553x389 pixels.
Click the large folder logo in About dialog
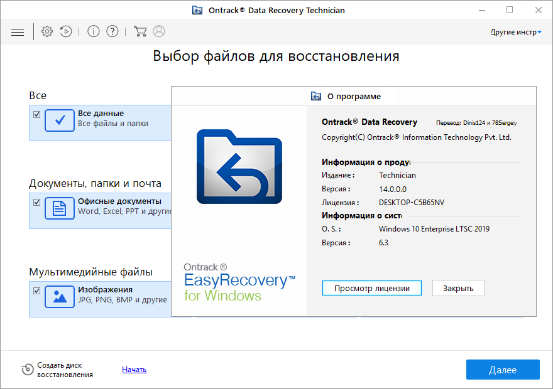[x=239, y=166]
